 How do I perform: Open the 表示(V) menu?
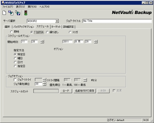click(20, 7)
